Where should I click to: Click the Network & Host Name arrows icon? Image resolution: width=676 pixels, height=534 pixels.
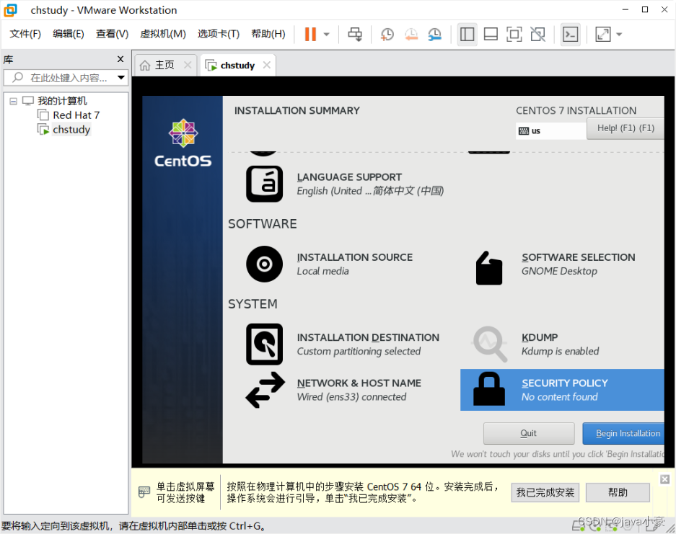tap(265, 390)
